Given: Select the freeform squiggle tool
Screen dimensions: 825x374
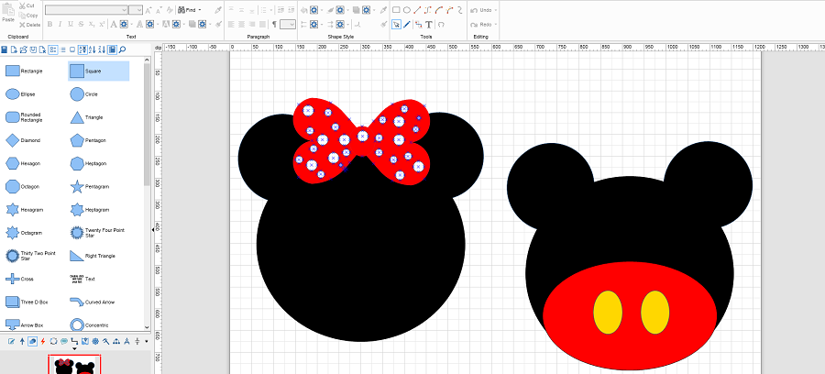Looking at the screenshot, I should tap(460, 10).
